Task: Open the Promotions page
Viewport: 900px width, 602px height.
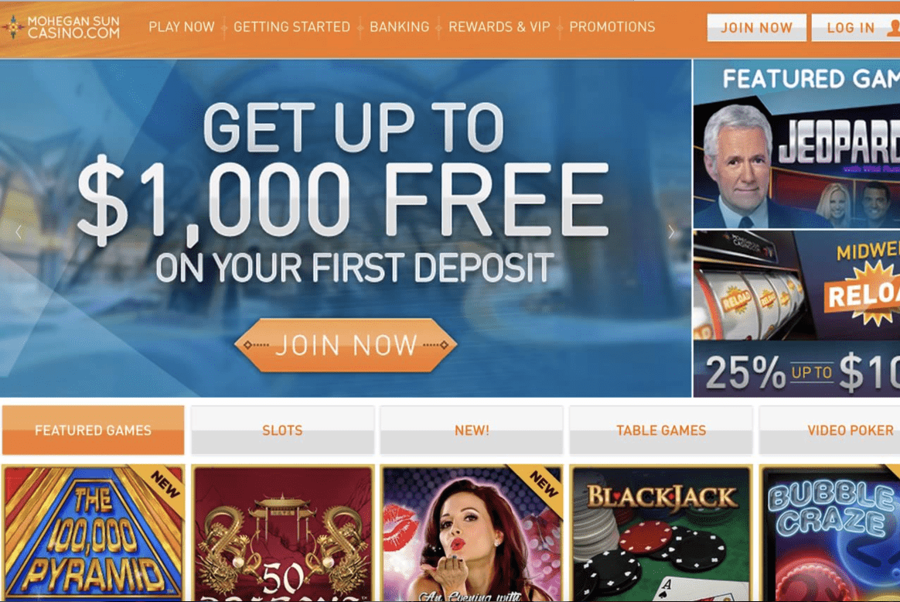Action: 612,27
